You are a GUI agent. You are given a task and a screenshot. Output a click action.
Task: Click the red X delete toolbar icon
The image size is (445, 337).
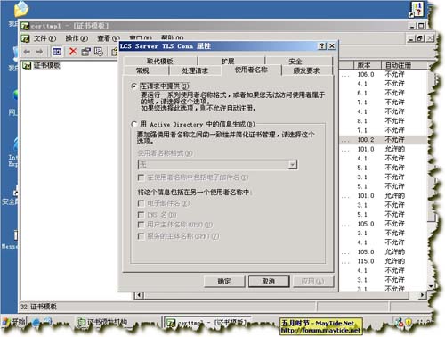(73, 52)
